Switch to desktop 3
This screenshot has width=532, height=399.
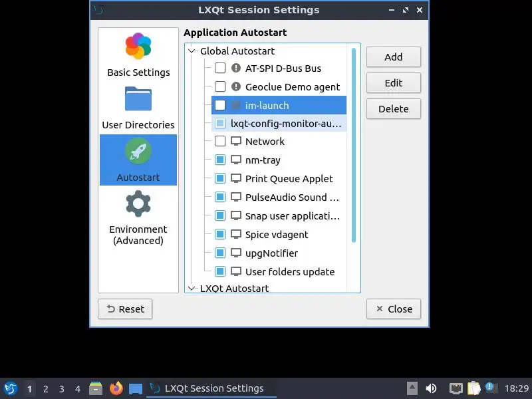tap(61, 388)
